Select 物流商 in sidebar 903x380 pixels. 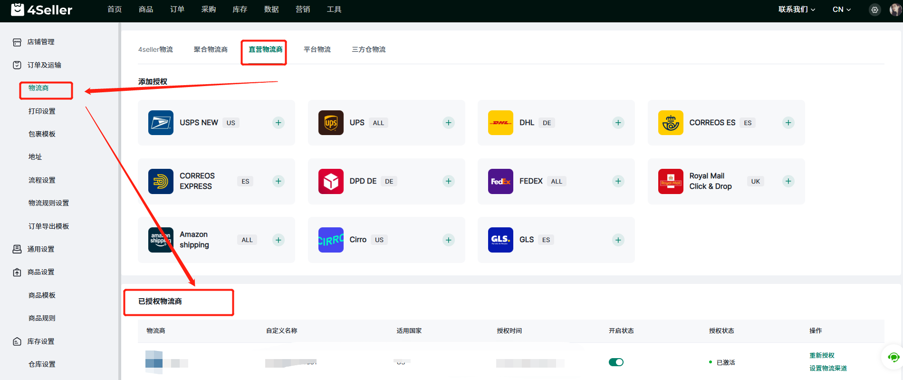point(38,88)
